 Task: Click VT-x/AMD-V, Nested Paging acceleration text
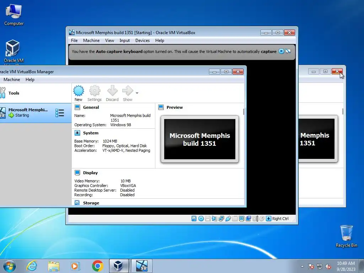(x=126, y=150)
